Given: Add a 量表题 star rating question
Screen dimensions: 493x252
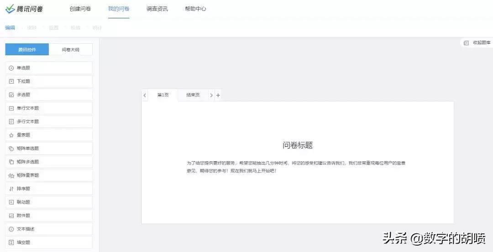Looking at the screenshot, I should [49, 135].
